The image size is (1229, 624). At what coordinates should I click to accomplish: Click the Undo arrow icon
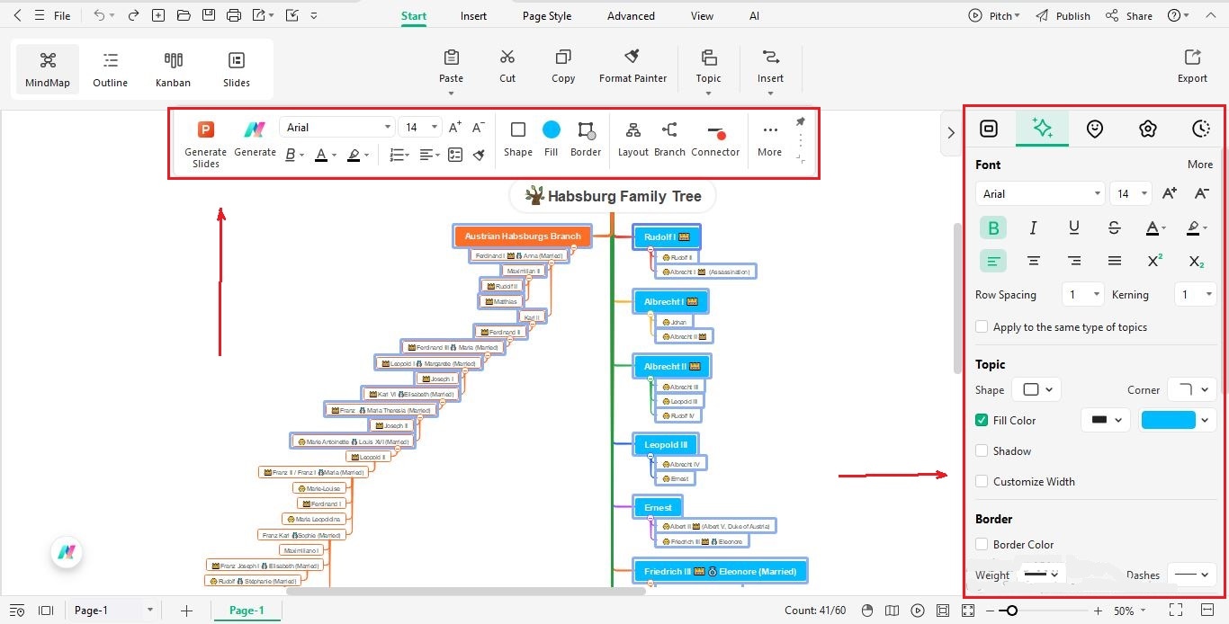click(99, 15)
